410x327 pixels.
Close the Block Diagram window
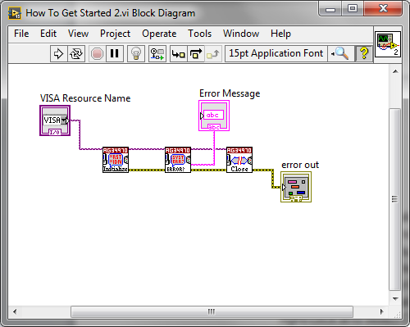pyautogui.click(x=383, y=9)
